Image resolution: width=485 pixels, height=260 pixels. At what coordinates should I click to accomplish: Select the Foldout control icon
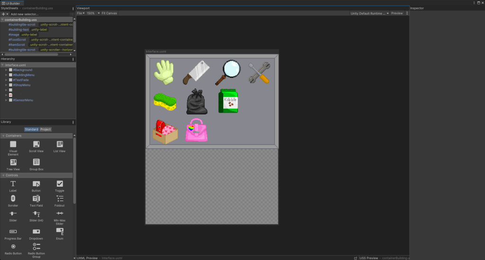(x=60, y=199)
